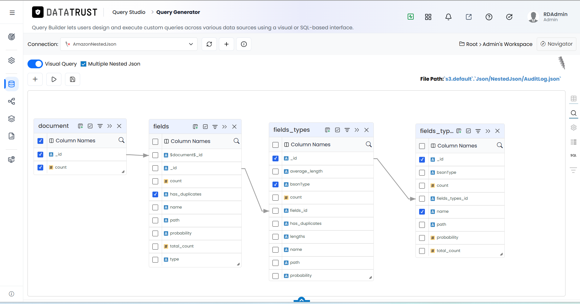This screenshot has height=304, width=580.
Task: Click Query Generator breadcrumb
Action: point(178,12)
